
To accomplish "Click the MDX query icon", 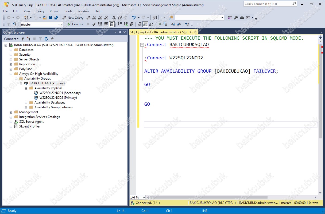I will [x=94, y=18].
